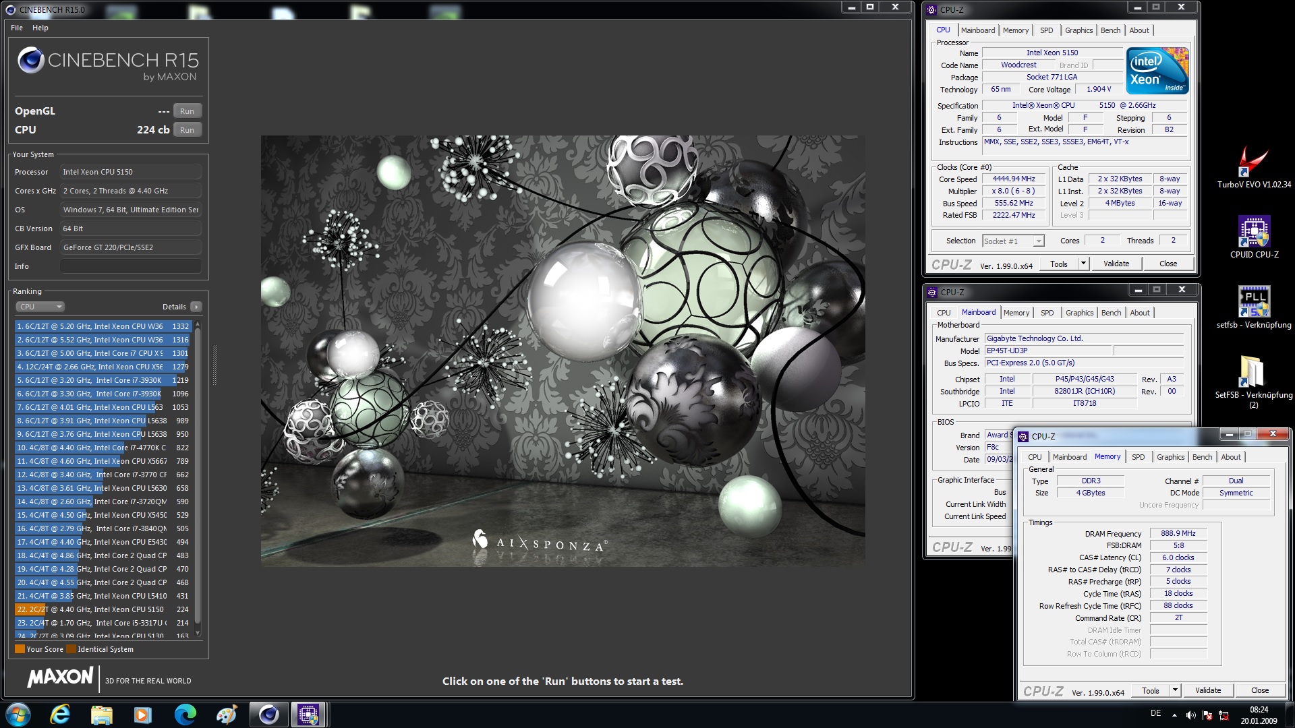This screenshot has height=728, width=1295.
Task: Open CPU tab in Memory CPU-Z window
Action: [1035, 457]
